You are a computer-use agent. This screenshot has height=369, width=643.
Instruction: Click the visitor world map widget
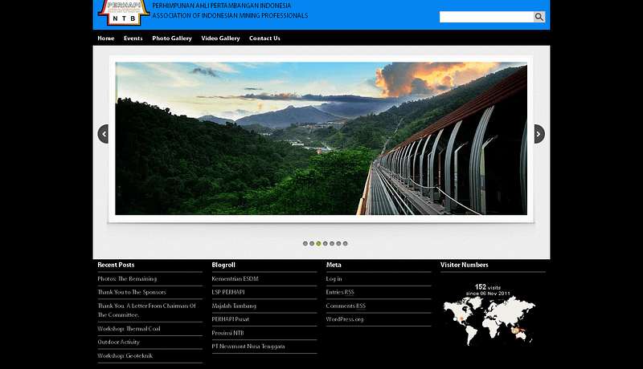[489, 320]
